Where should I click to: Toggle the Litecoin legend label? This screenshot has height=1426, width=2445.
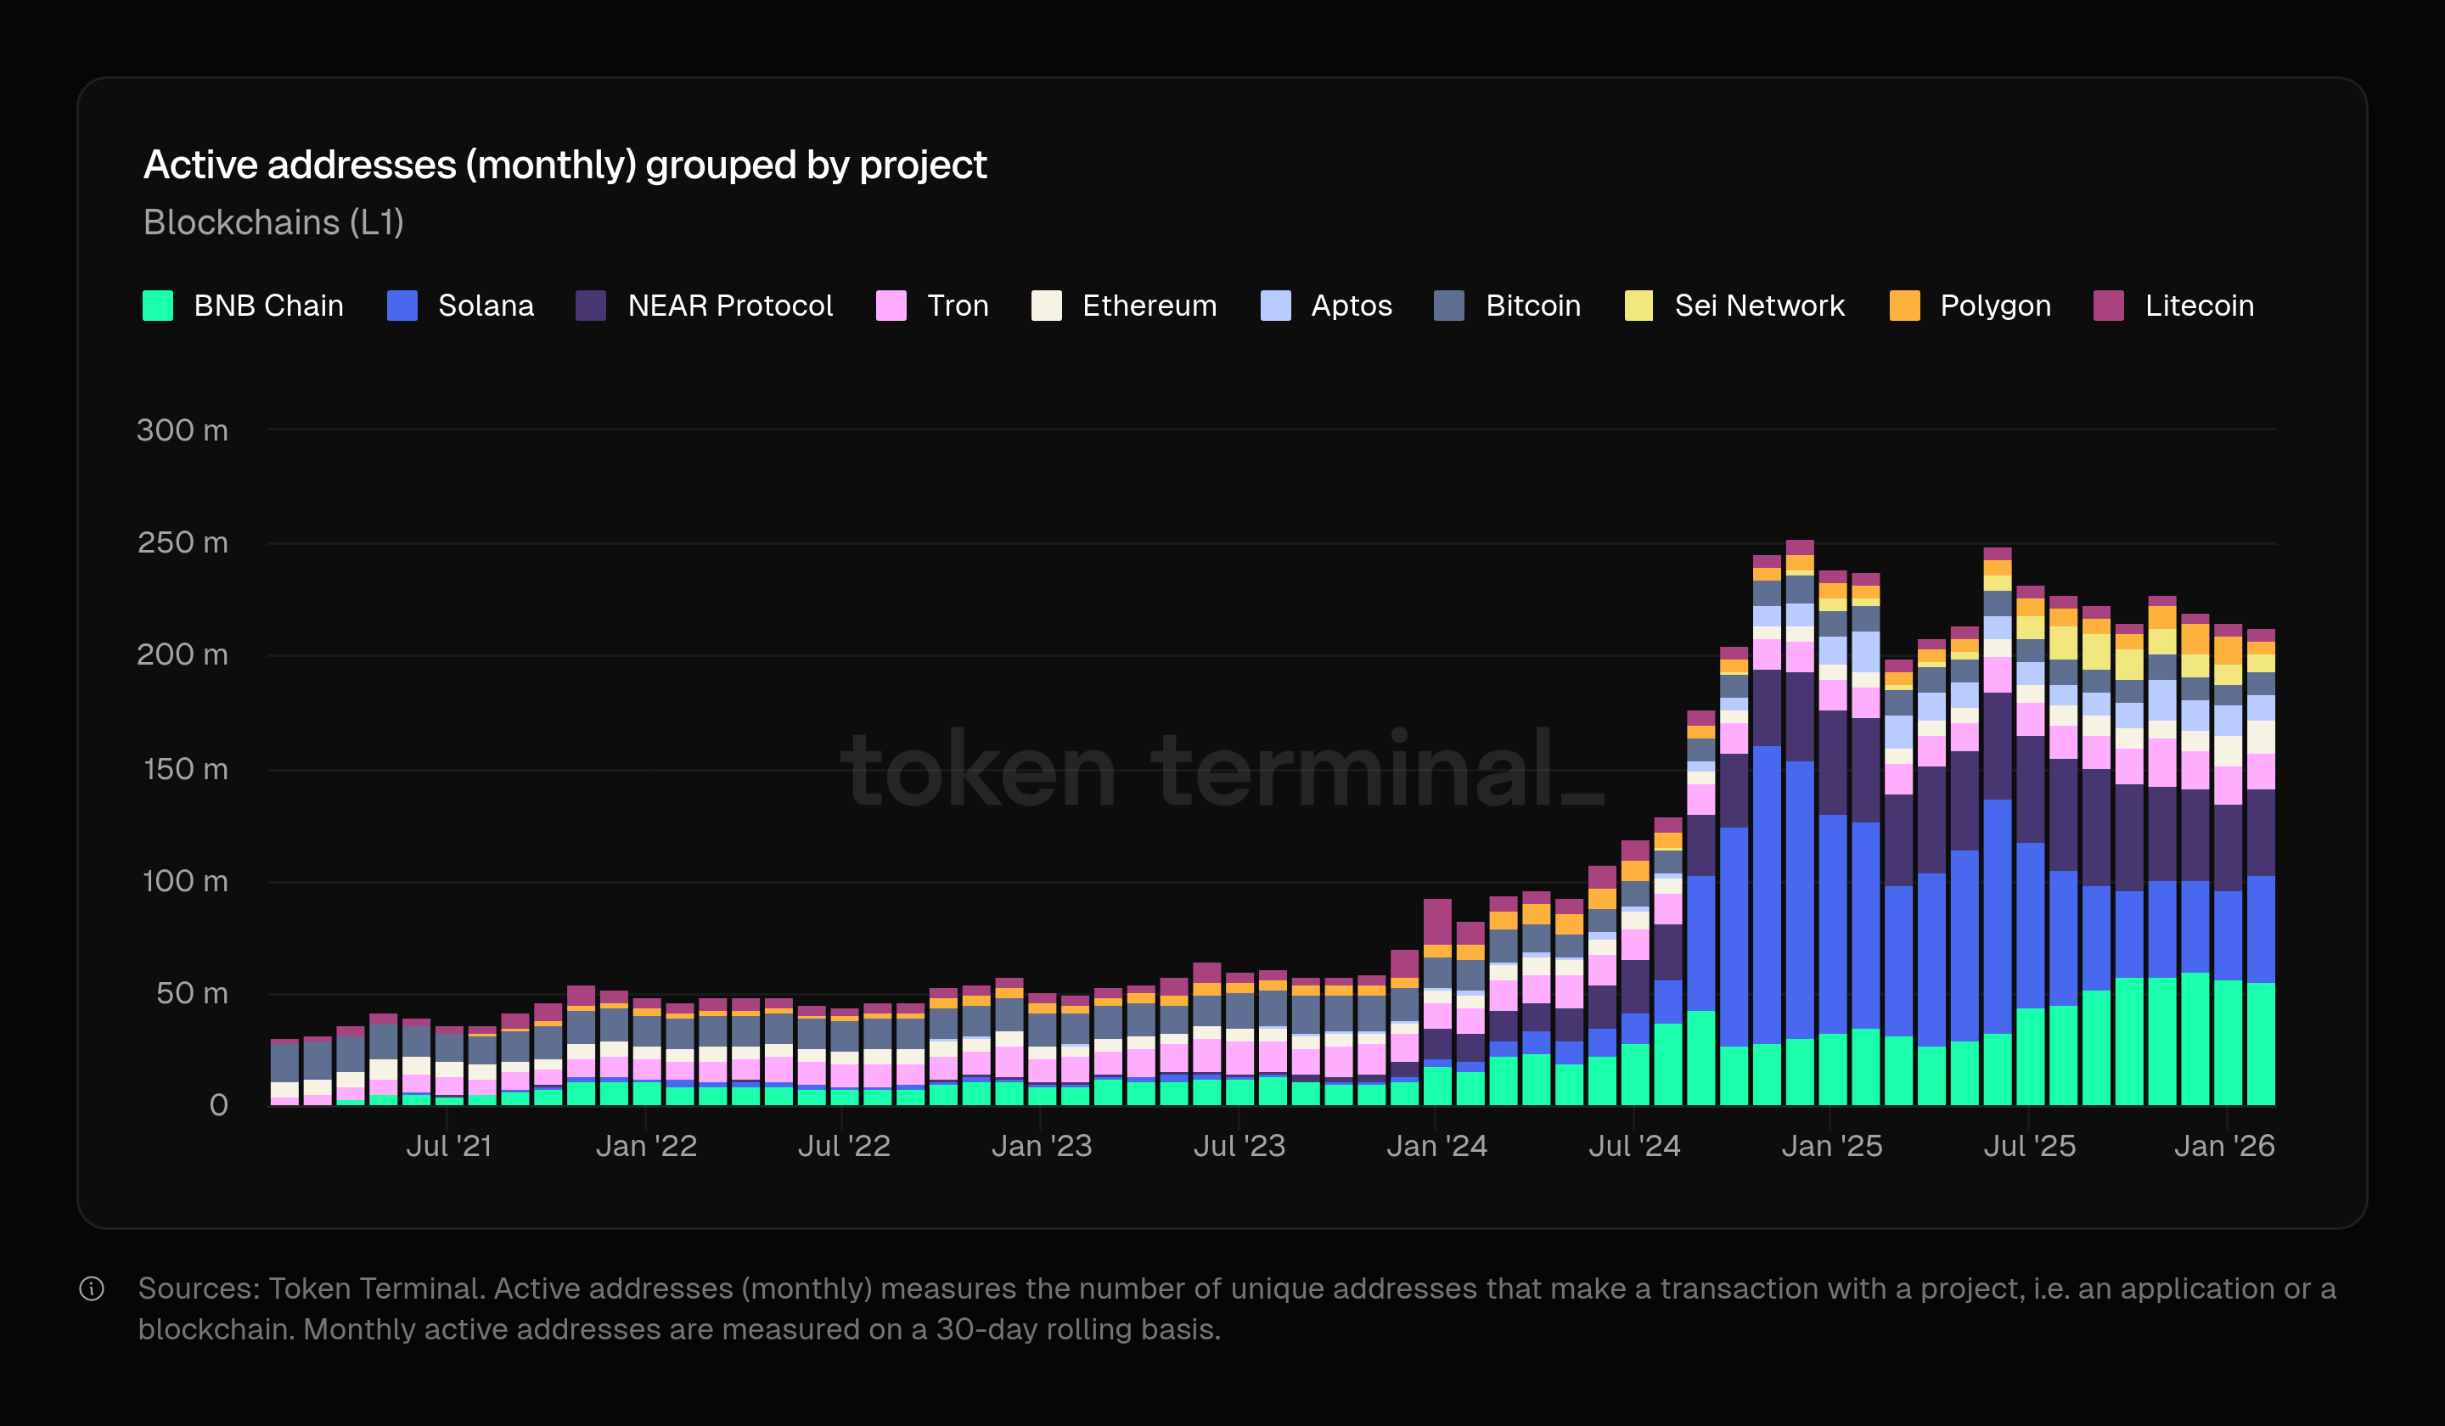tap(2199, 306)
